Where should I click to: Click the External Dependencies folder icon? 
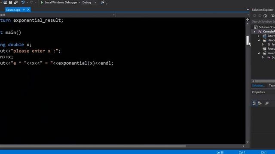[265, 36]
